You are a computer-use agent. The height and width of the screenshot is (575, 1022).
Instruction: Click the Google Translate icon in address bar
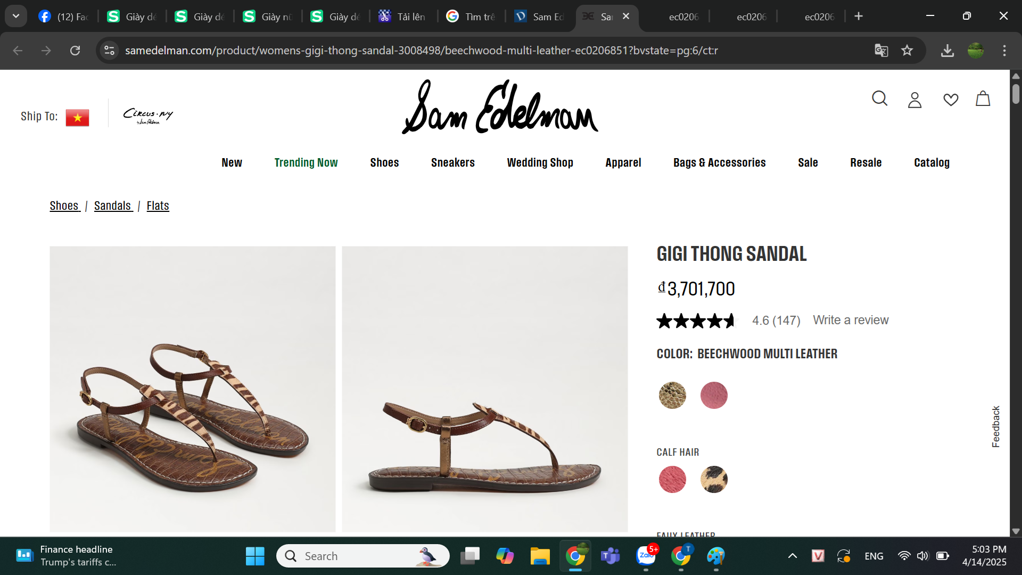(881, 51)
